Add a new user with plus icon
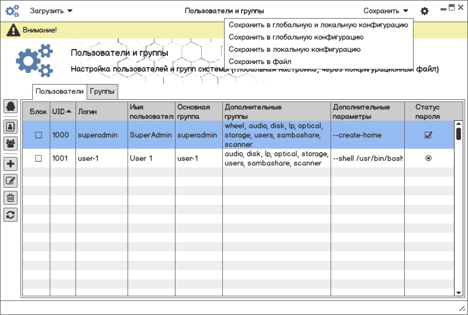468x315 pixels. tap(11, 164)
